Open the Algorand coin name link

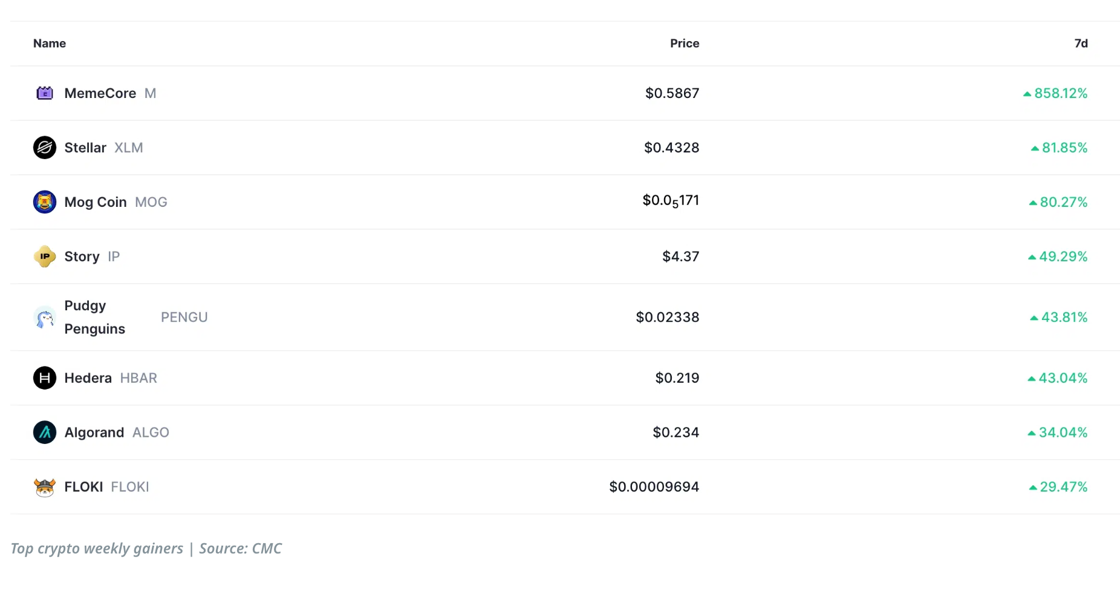tap(94, 432)
